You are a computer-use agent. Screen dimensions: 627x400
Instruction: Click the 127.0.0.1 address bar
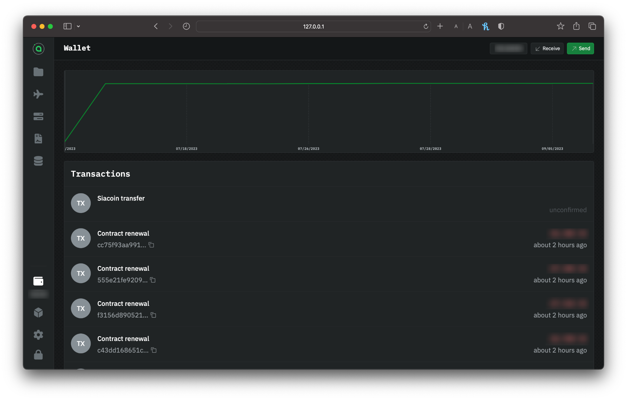(x=313, y=26)
